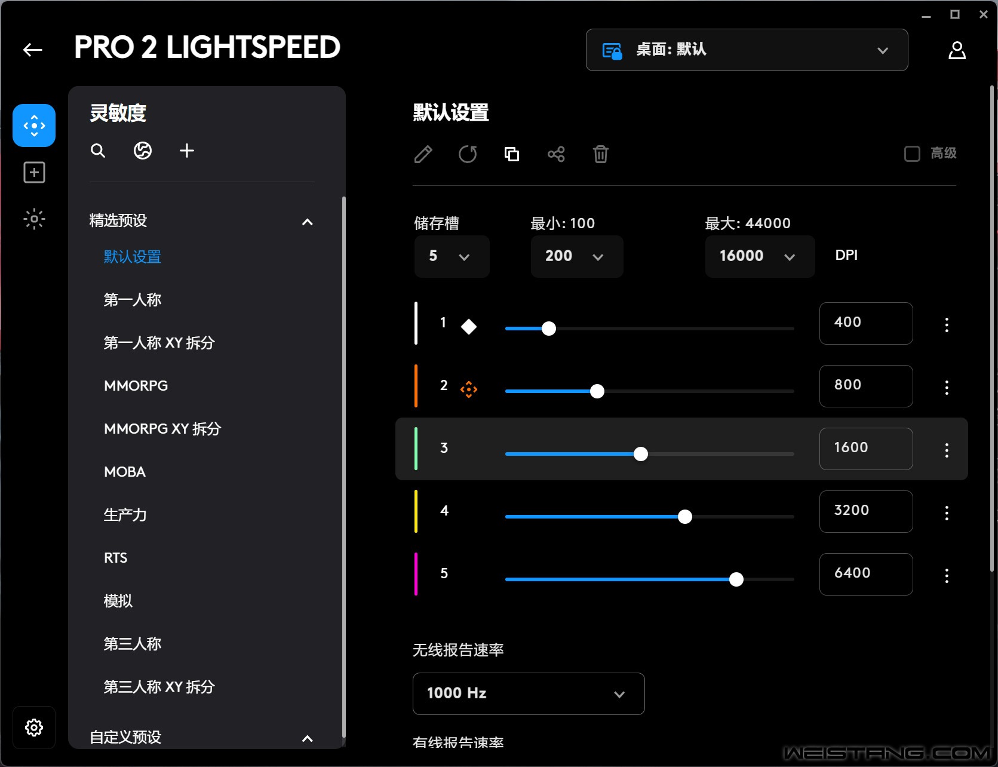Select the MMORPG preset
This screenshot has width=998, height=767.
tap(136, 386)
